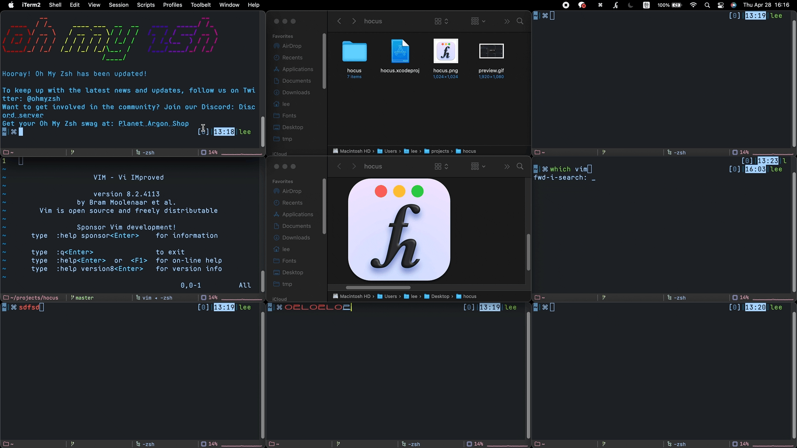
Task: Click vertical scrollbar of the lower Finder preview
Action: (x=528, y=252)
